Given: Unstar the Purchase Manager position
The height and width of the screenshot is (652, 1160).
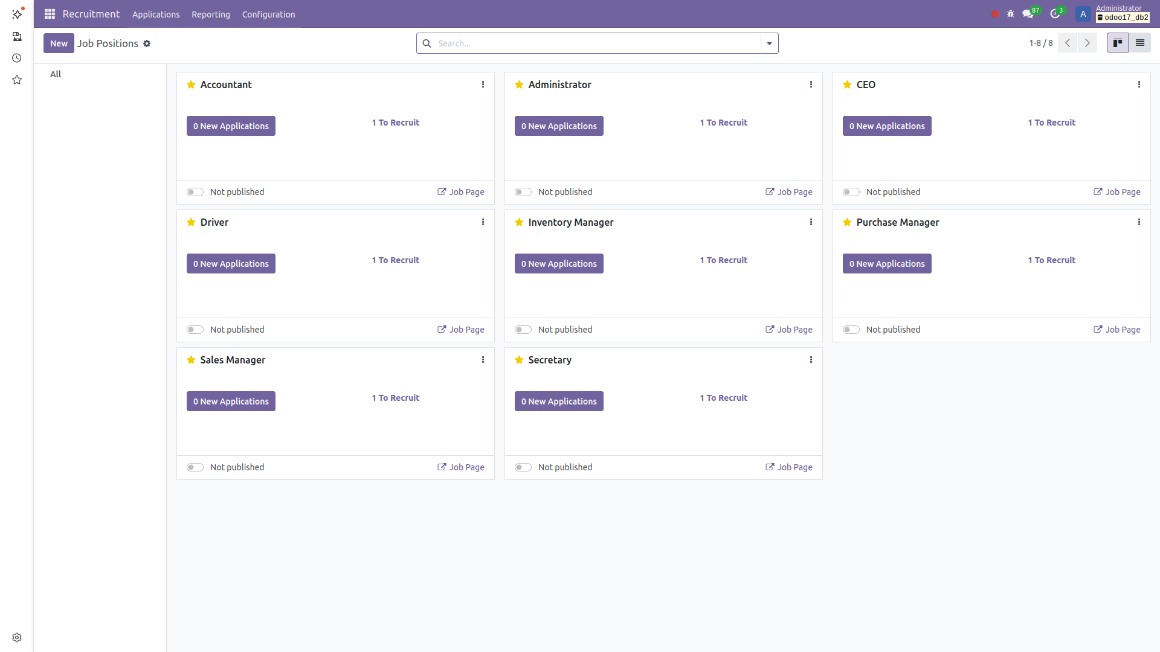Looking at the screenshot, I should click(x=847, y=222).
